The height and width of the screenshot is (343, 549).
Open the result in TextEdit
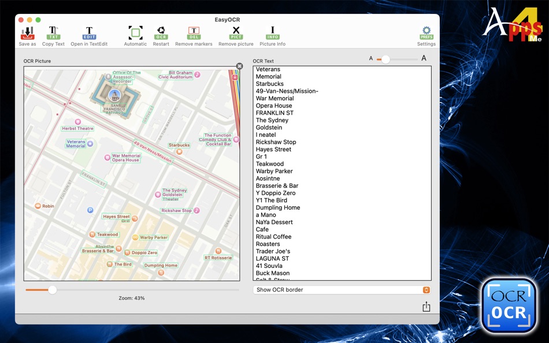tap(89, 33)
